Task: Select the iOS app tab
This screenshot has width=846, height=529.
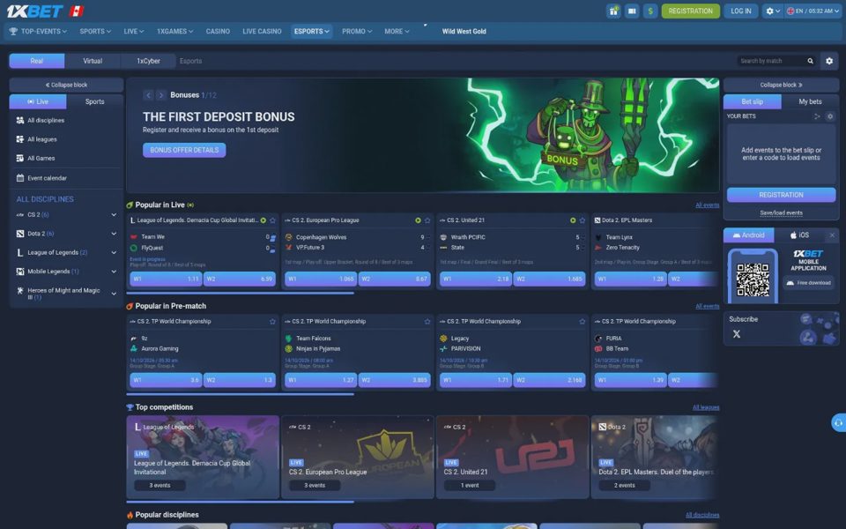Action: click(799, 235)
